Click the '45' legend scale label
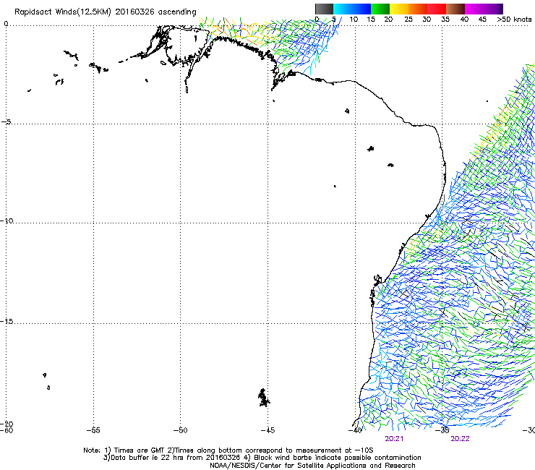Image resolution: width=535 pixels, height=470 pixels. click(x=482, y=19)
